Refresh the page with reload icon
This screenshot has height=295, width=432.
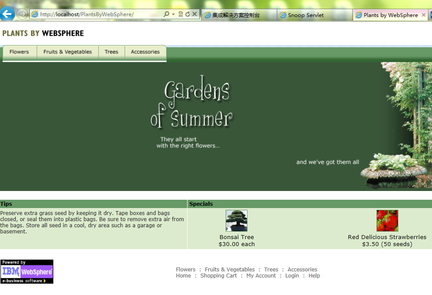[188, 14]
